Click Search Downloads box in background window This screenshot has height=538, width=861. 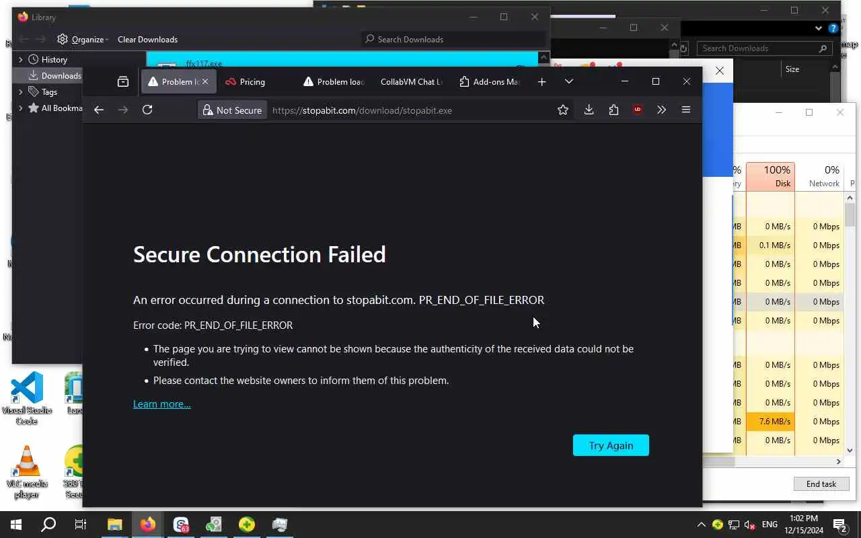point(765,48)
